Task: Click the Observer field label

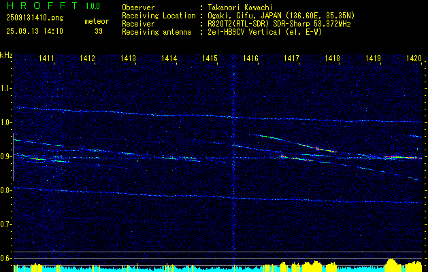Action: tap(138, 7)
